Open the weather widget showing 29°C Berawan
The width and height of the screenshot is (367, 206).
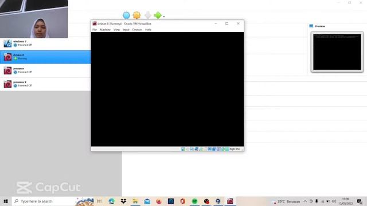286,201
